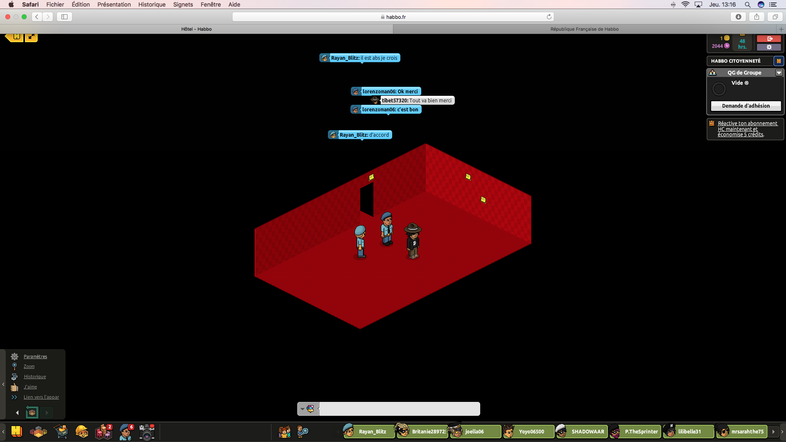Click the catalog/shop icon in taskbar
The width and height of the screenshot is (786, 442).
pos(61,431)
